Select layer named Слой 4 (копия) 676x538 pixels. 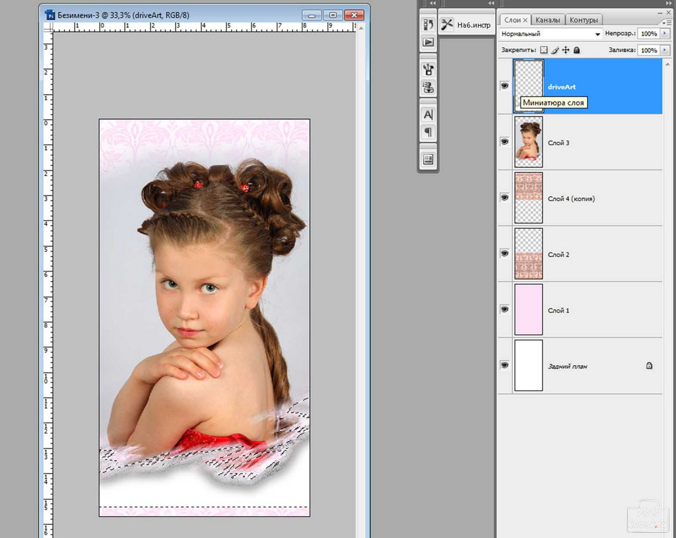pos(571,198)
